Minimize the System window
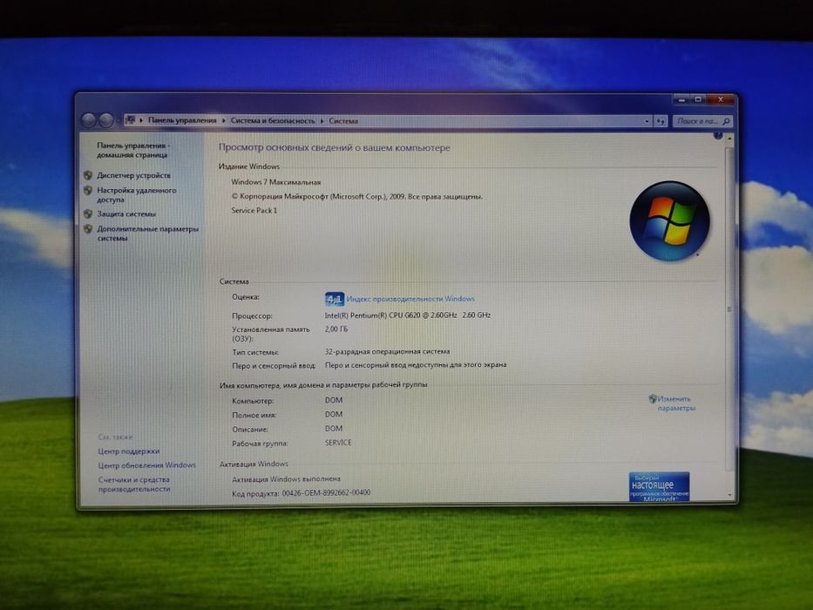Screen dimensions: 813x610 point(681,99)
